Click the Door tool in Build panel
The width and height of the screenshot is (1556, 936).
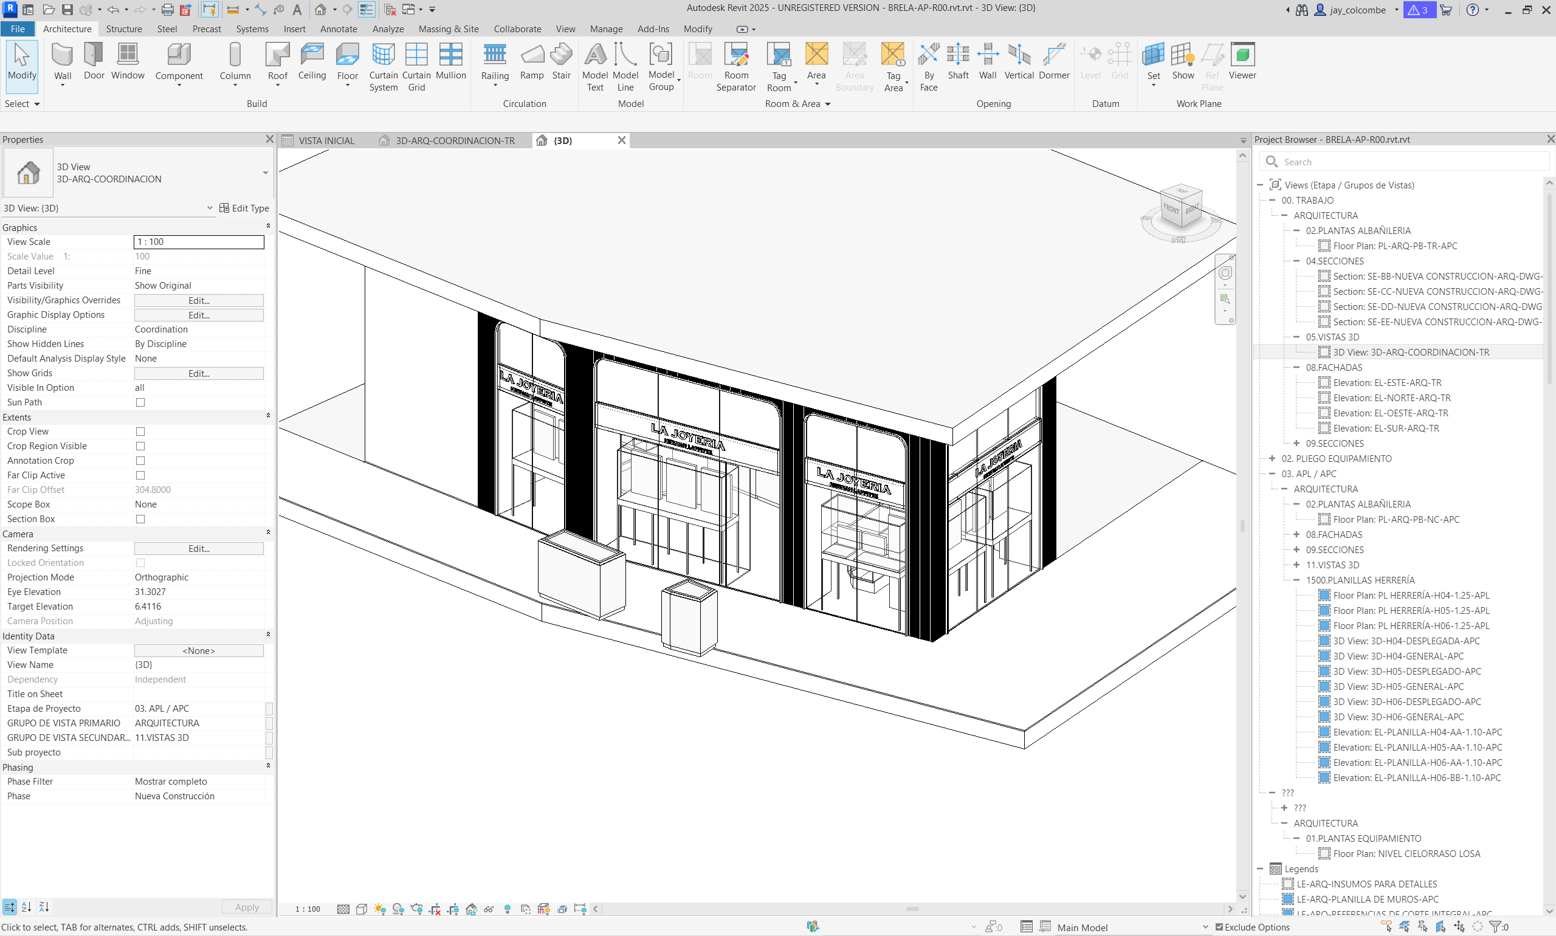click(94, 55)
